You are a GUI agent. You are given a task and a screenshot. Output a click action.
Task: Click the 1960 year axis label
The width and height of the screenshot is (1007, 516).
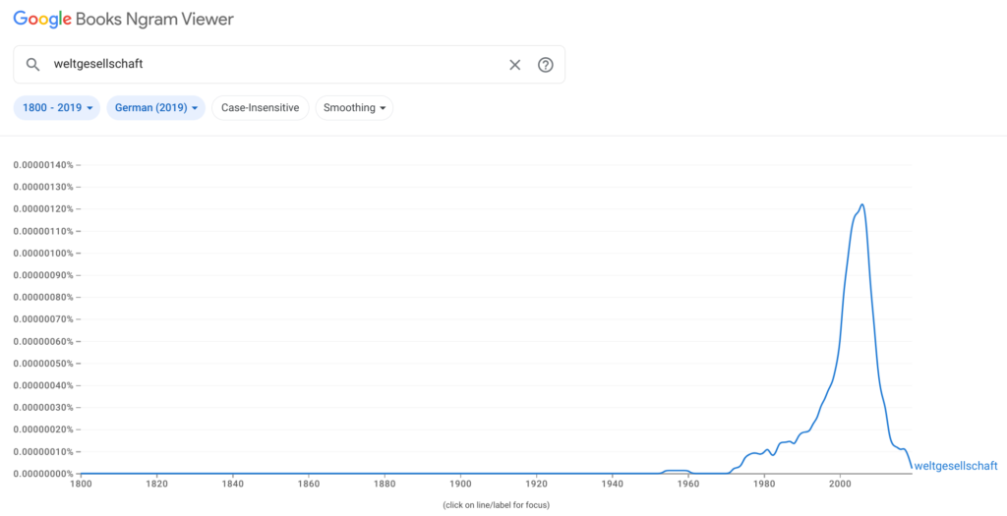pos(687,485)
